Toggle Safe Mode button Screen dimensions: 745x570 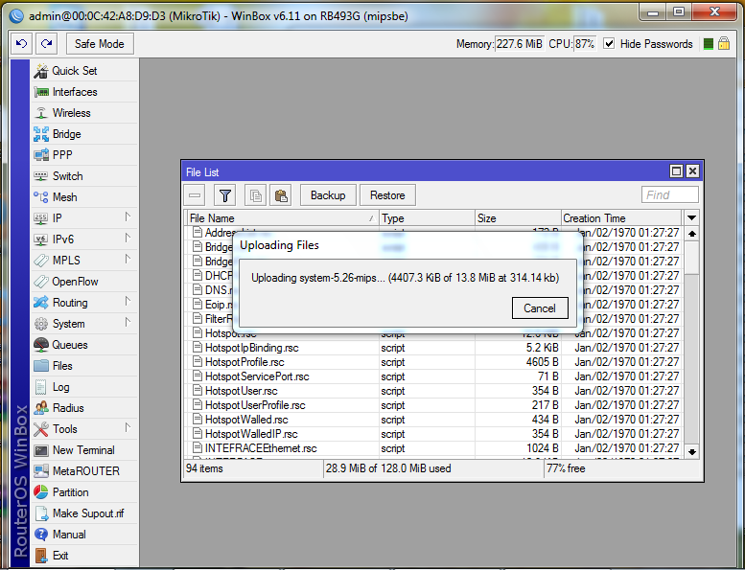100,44
